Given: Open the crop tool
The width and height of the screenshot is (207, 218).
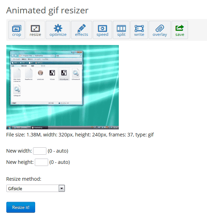Looking at the screenshot, I should (17, 30).
